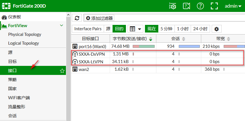This screenshot has height=121, width=245.
Task: Click the FortiView chart icon
Action: (4, 26)
